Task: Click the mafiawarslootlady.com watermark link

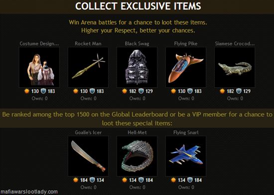Action: [29, 192]
